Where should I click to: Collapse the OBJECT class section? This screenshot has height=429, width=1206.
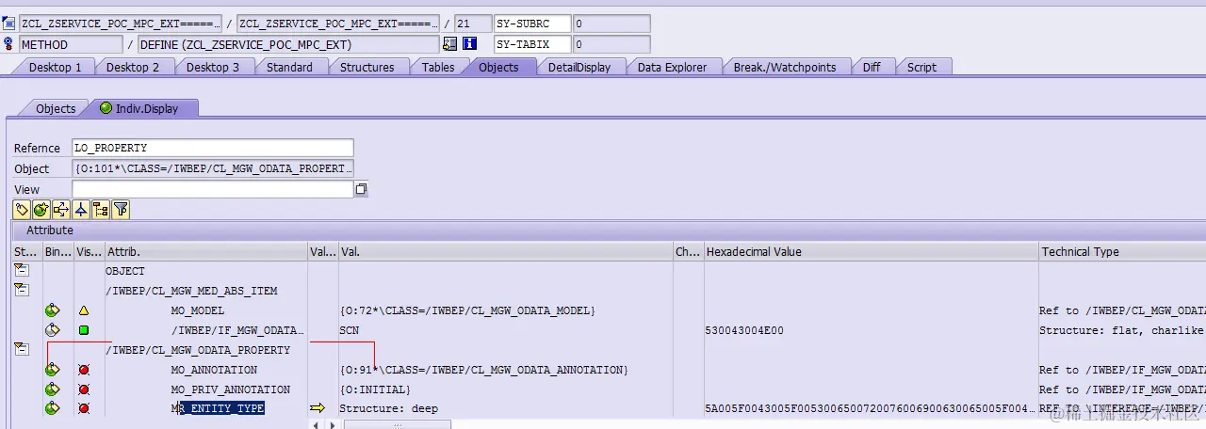pos(21,271)
